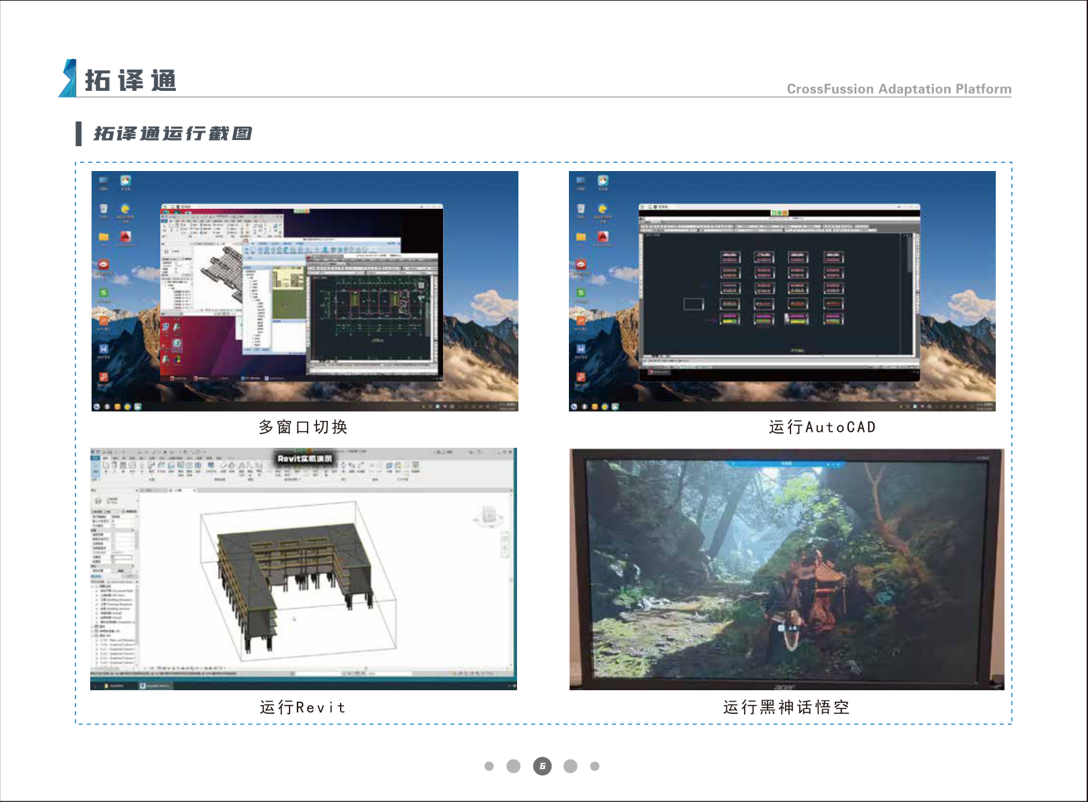Open blue WPS Writer icon in AutoCAD screenshot

580,349
